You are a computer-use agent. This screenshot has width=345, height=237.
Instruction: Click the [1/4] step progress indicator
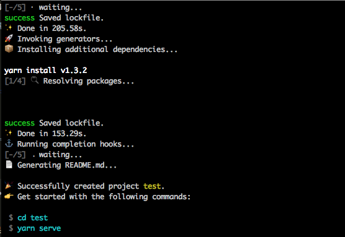15,81
